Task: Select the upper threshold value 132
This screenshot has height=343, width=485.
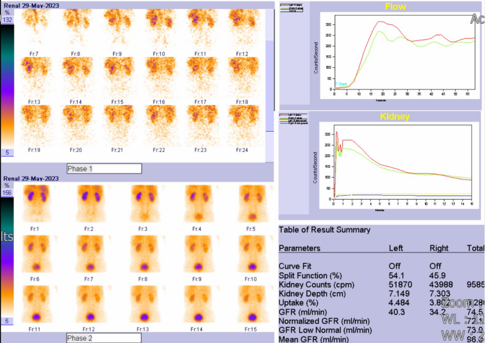Action: click(8, 20)
